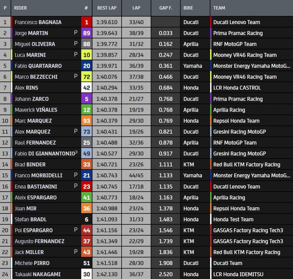Click the GAP F. column header
This screenshot has height=279, width=293.
tap(166, 8)
